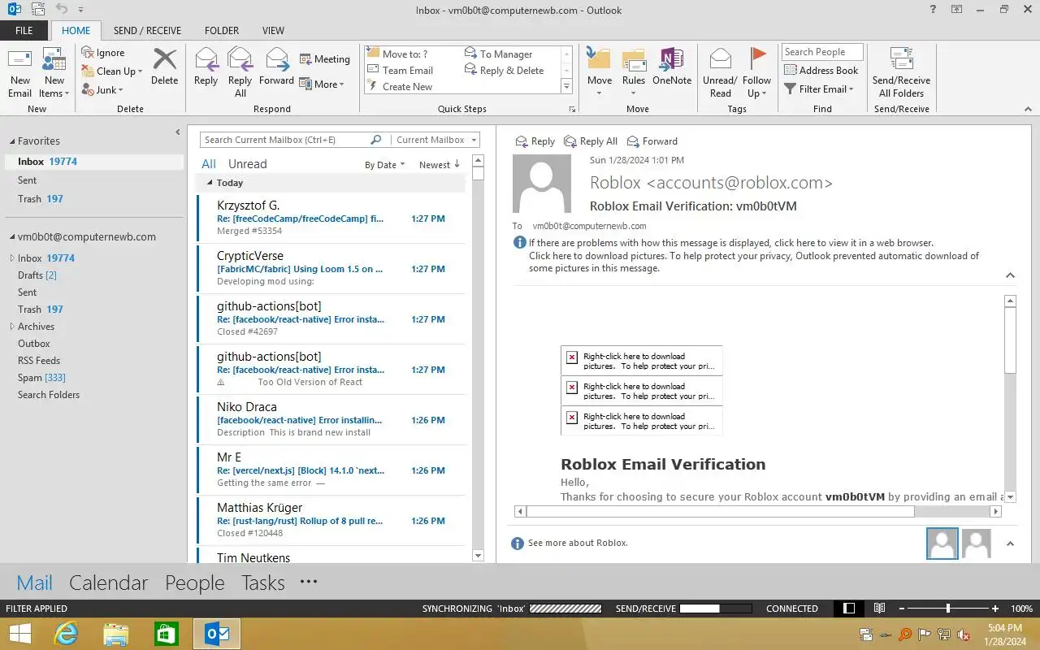Select the Reply & Delete quick step
This screenshot has width=1040, height=650.
tap(505, 71)
